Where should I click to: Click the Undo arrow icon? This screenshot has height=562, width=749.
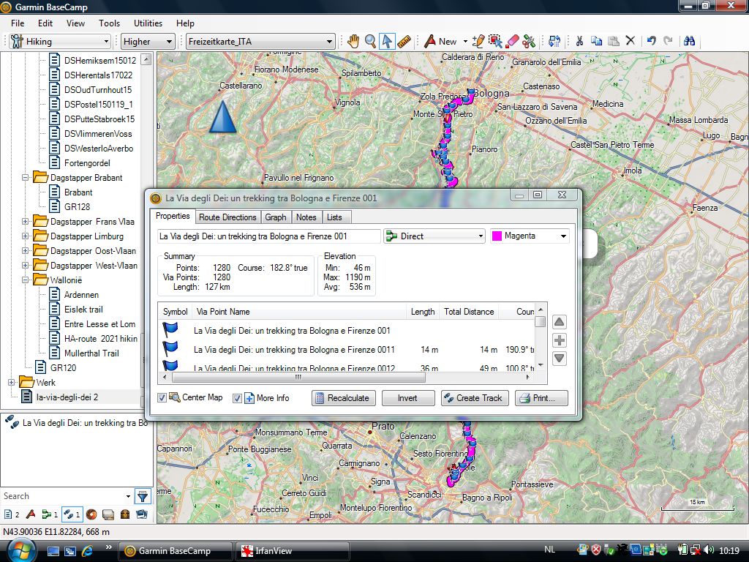(651, 42)
